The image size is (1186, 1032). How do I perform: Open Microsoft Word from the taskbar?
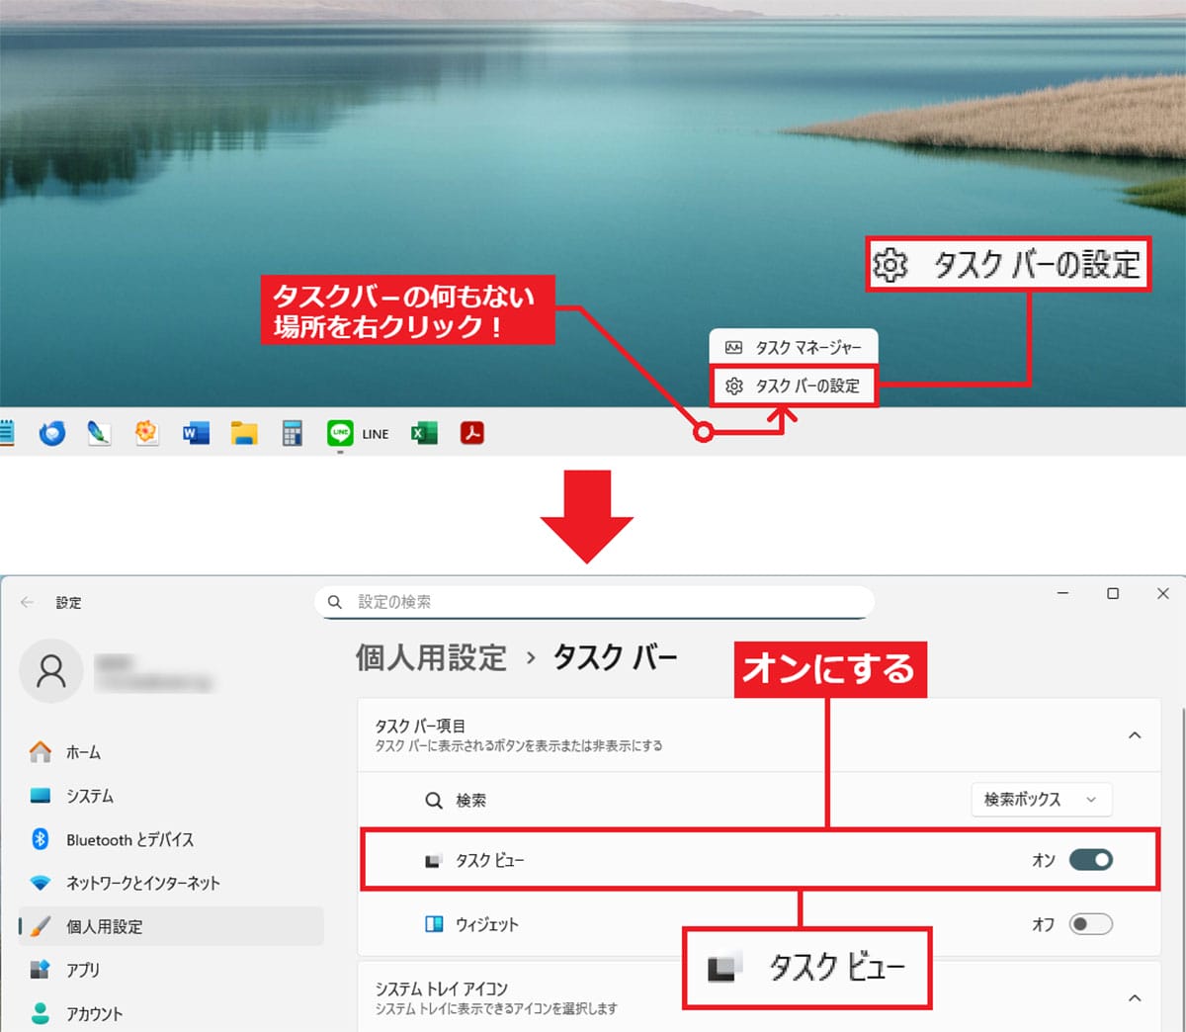click(196, 433)
